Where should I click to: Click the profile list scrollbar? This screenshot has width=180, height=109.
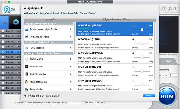pyautogui.click(x=154, y=51)
